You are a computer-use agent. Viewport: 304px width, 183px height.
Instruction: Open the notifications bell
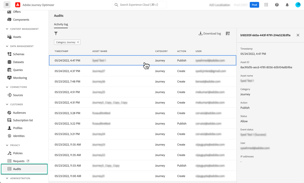pyautogui.click(x=287, y=5)
